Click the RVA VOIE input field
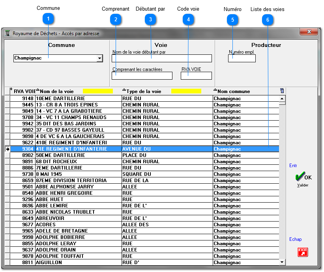The height and width of the screenshot is (272, 324). (196, 76)
